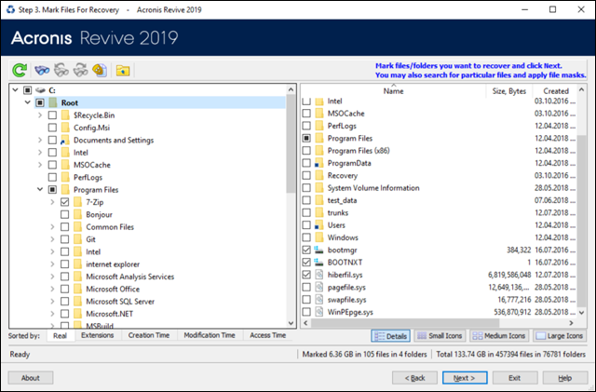Click the file mask icon in toolbar
This screenshot has height=392, width=596.
100,71
